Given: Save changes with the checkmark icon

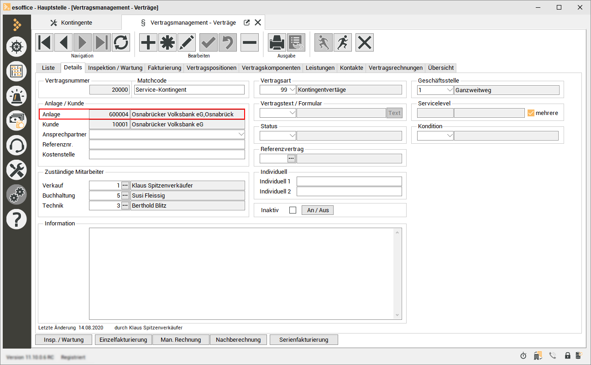Looking at the screenshot, I should coord(209,42).
